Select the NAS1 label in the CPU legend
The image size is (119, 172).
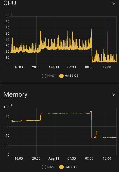click(52, 76)
